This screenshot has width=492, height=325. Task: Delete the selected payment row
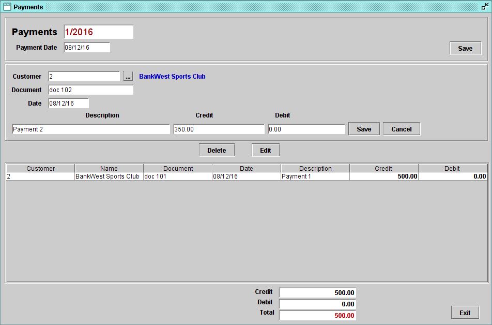click(217, 150)
